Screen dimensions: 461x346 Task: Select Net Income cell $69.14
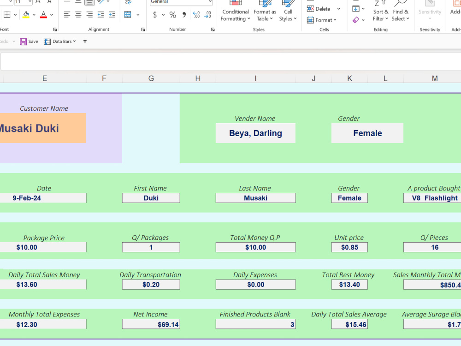click(151, 324)
